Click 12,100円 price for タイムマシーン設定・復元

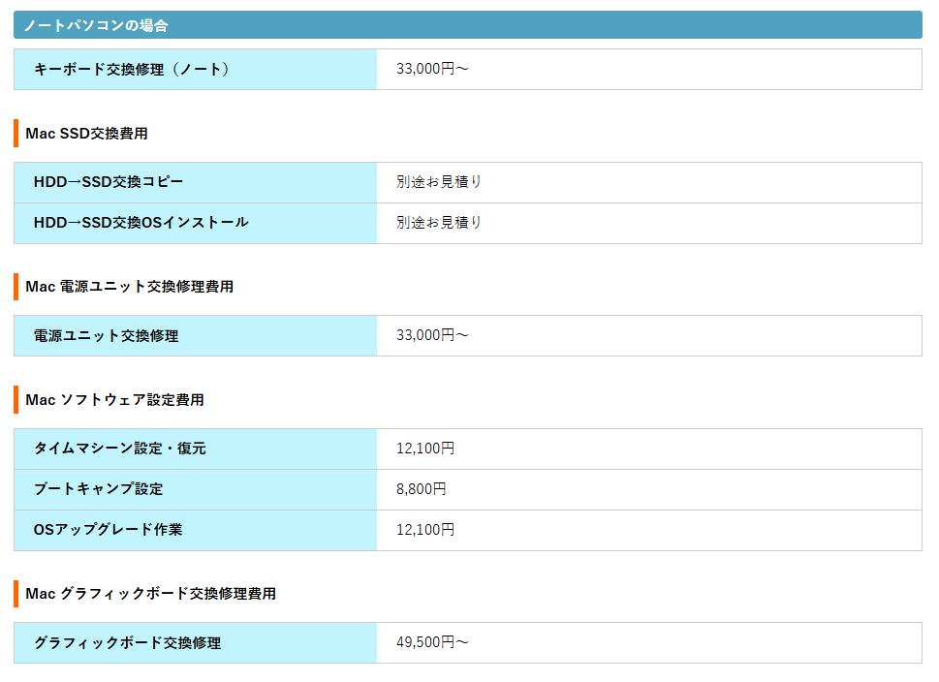tap(425, 449)
